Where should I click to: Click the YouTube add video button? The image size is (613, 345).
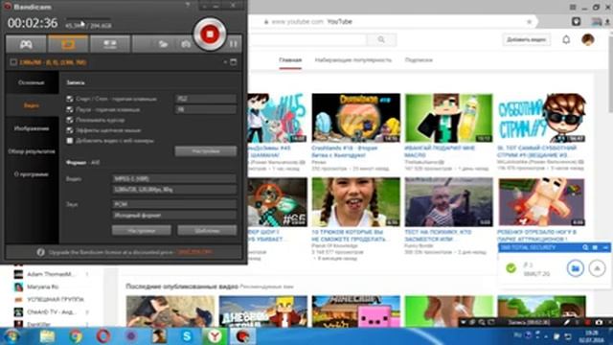526,39
